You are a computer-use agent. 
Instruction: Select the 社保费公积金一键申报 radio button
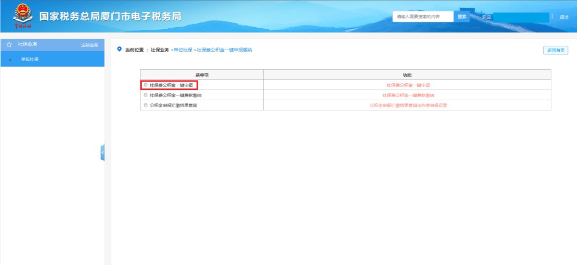pyautogui.click(x=146, y=85)
